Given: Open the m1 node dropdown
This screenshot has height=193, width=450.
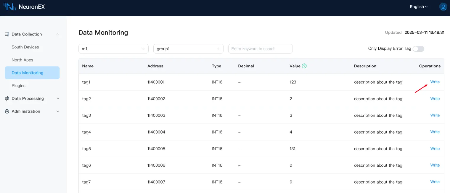Looking at the screenshot, I should [x=113, y=49].
